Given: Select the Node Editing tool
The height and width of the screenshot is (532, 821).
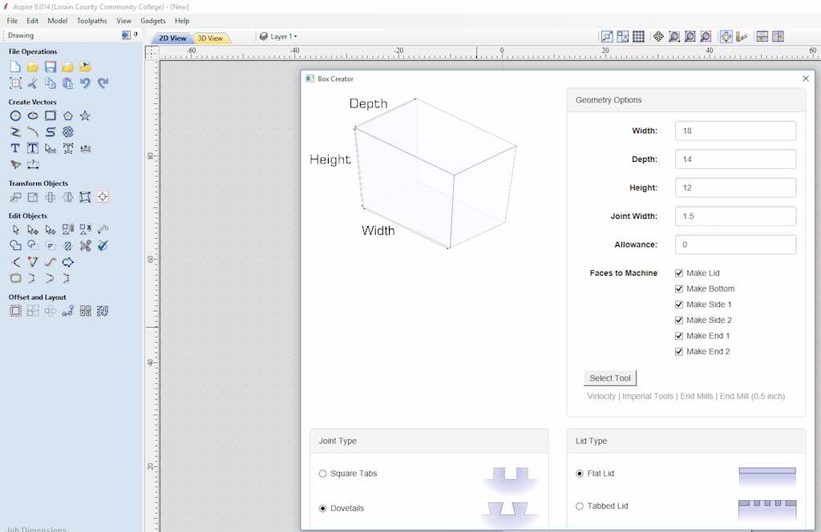Looking at the screenshot, I should [33, 230].
